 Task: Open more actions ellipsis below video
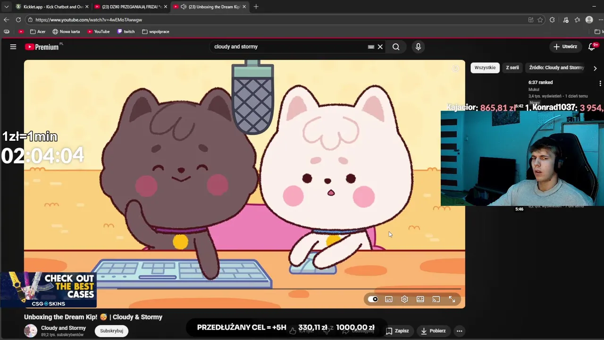tap(459, 331)
